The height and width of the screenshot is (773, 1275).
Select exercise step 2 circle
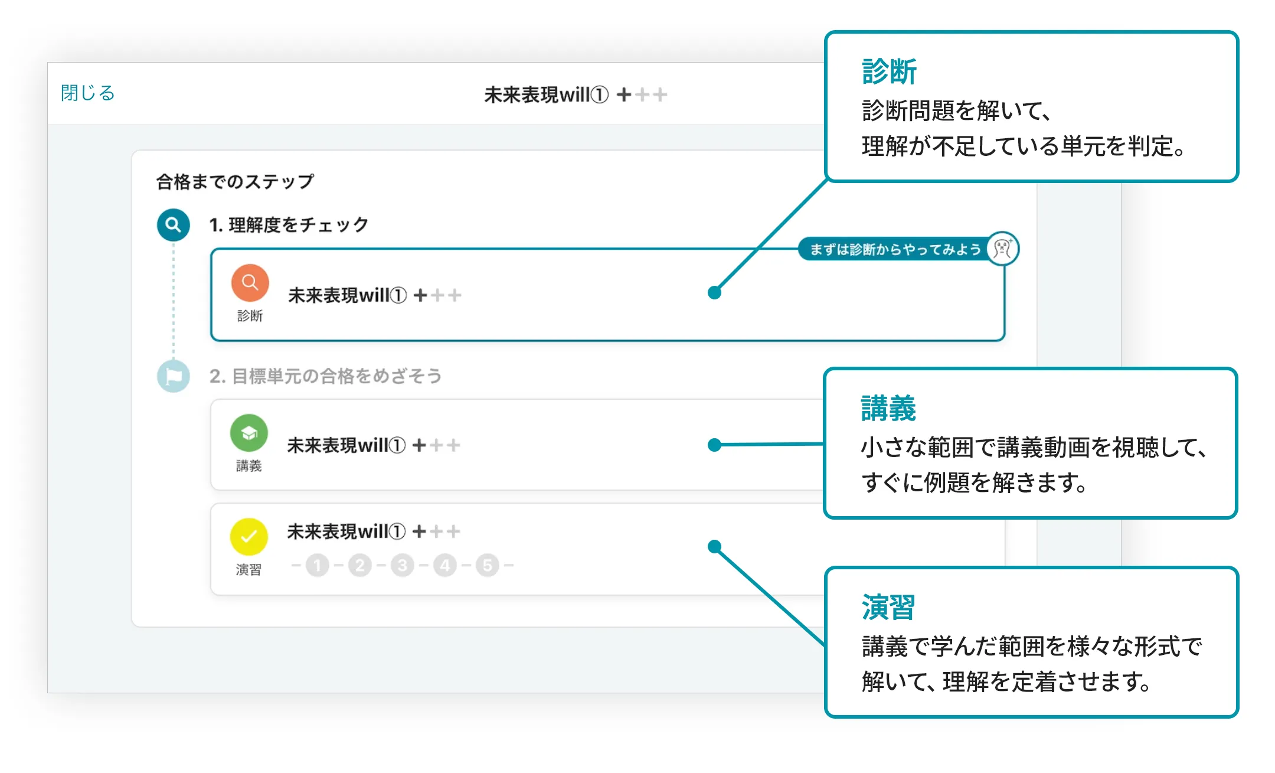point(360,565)
